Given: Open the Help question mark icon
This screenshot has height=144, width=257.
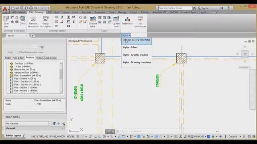Looking at the screenshot, I should (x=228, y=8).
